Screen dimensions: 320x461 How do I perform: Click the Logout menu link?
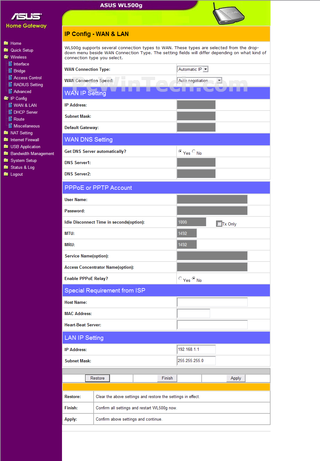click(x=17, y=174)
